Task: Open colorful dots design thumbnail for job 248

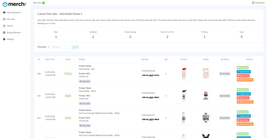Action: point(206,73)
